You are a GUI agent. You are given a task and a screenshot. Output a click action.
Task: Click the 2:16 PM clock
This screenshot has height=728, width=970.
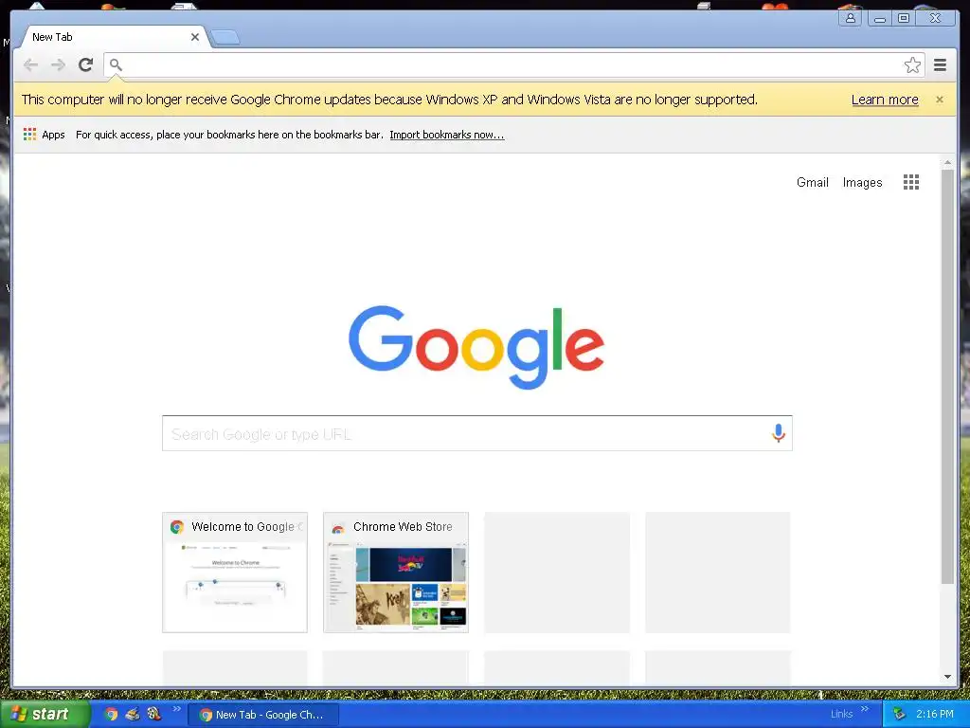935,715
